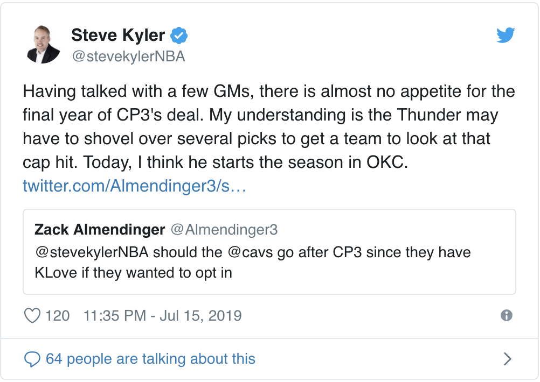The width and height of the screenshot is (540, 382).
Task: Click the main tweet text about CP3's deal
Action: [x=268, y=126]
